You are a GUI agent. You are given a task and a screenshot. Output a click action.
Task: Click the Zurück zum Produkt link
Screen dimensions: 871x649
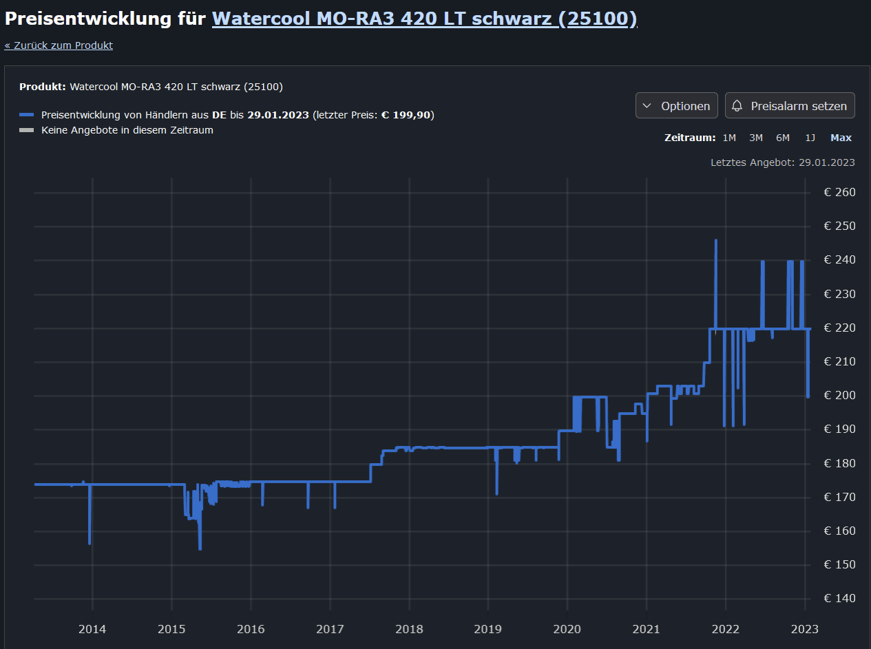pyautogui.click(x=59, y=45)
